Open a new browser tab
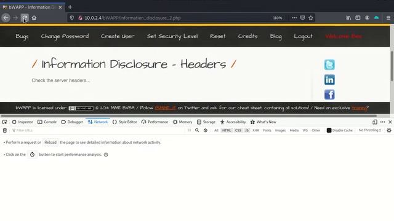The height and width of the screenshot is (221, 394). click(x=70, y=7)
